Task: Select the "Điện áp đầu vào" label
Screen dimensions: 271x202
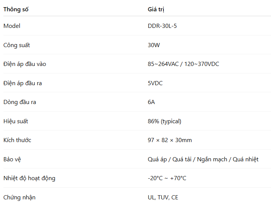Action: click(25, 64)
